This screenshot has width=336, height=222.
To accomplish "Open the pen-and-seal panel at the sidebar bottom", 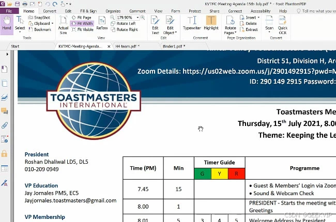I will (5, 183).
